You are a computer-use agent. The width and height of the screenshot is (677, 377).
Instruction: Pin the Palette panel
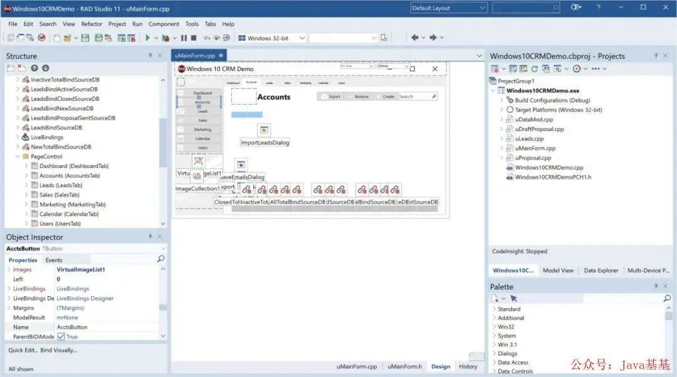point(656,286)
